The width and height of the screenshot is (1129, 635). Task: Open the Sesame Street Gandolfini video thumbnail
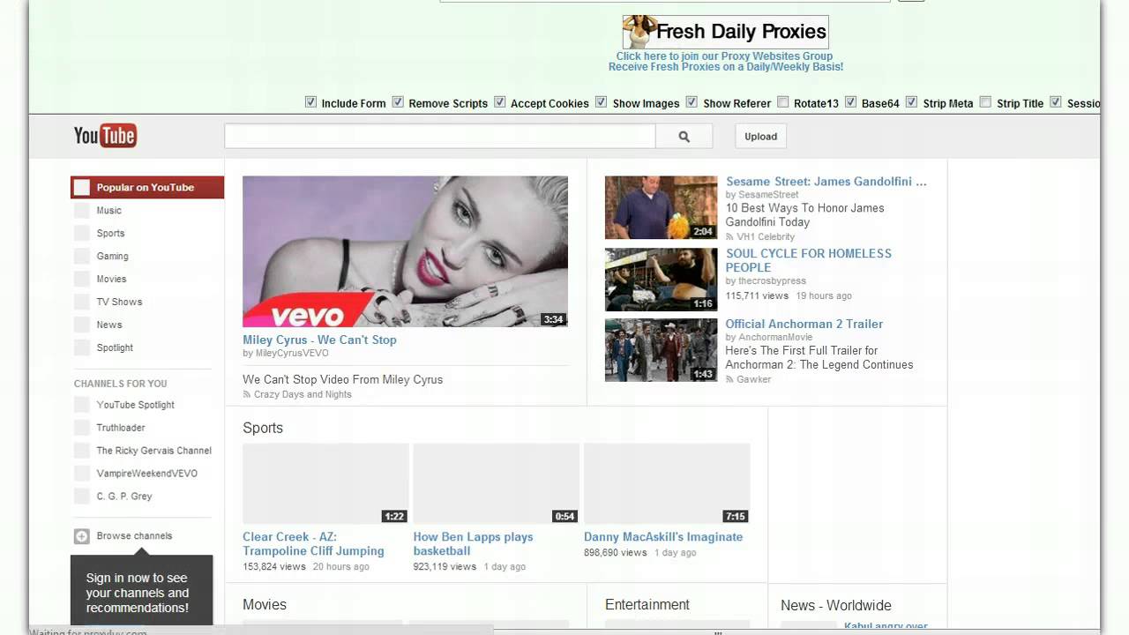(x=662, y=207)
